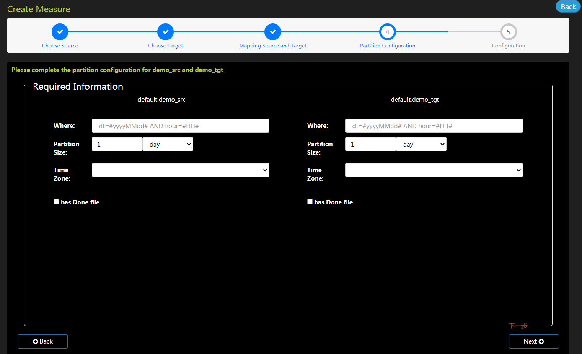Click the Choose Target step checkmark circle

166,32
